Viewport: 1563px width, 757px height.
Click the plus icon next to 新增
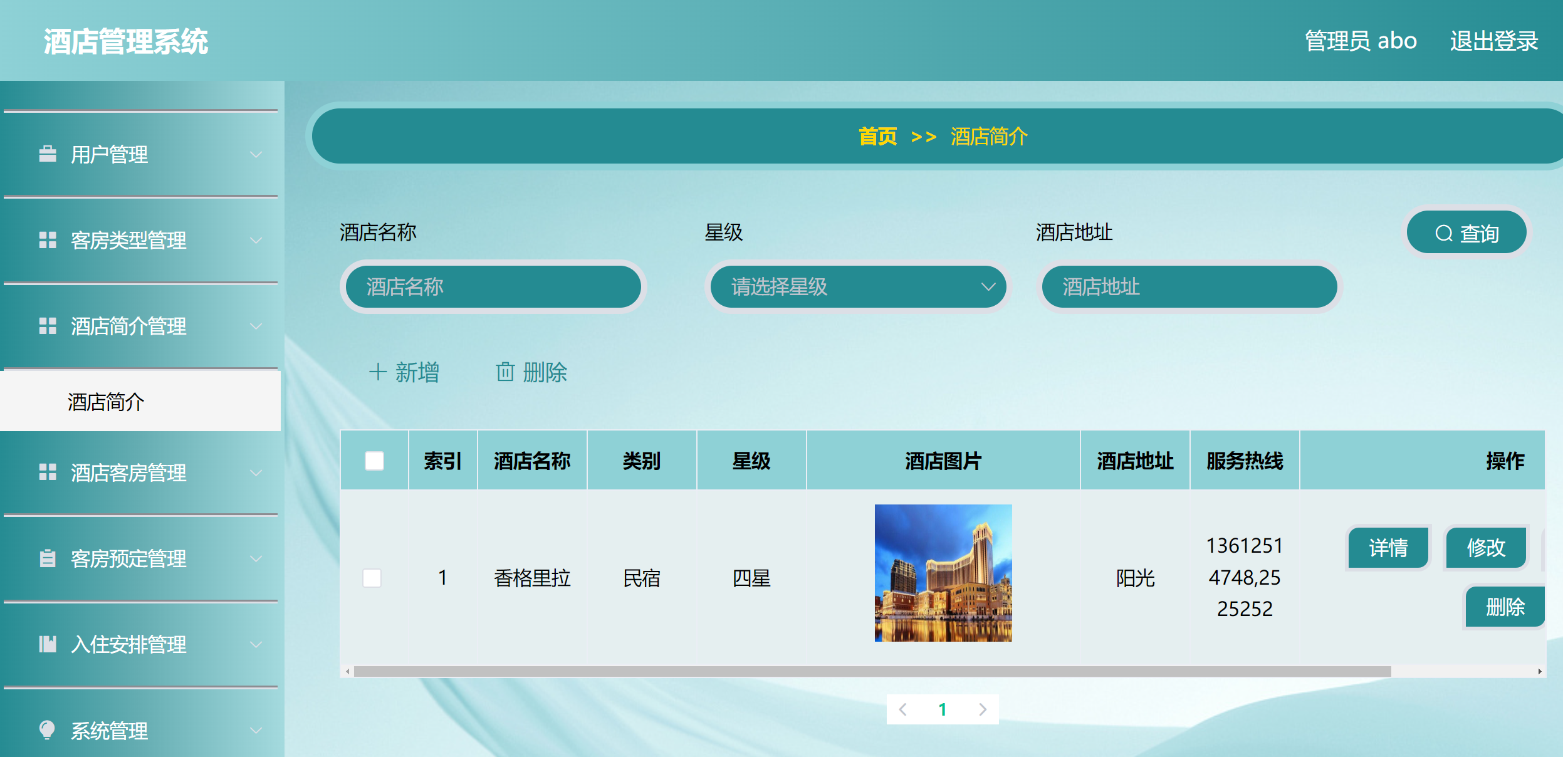point(379,372)
